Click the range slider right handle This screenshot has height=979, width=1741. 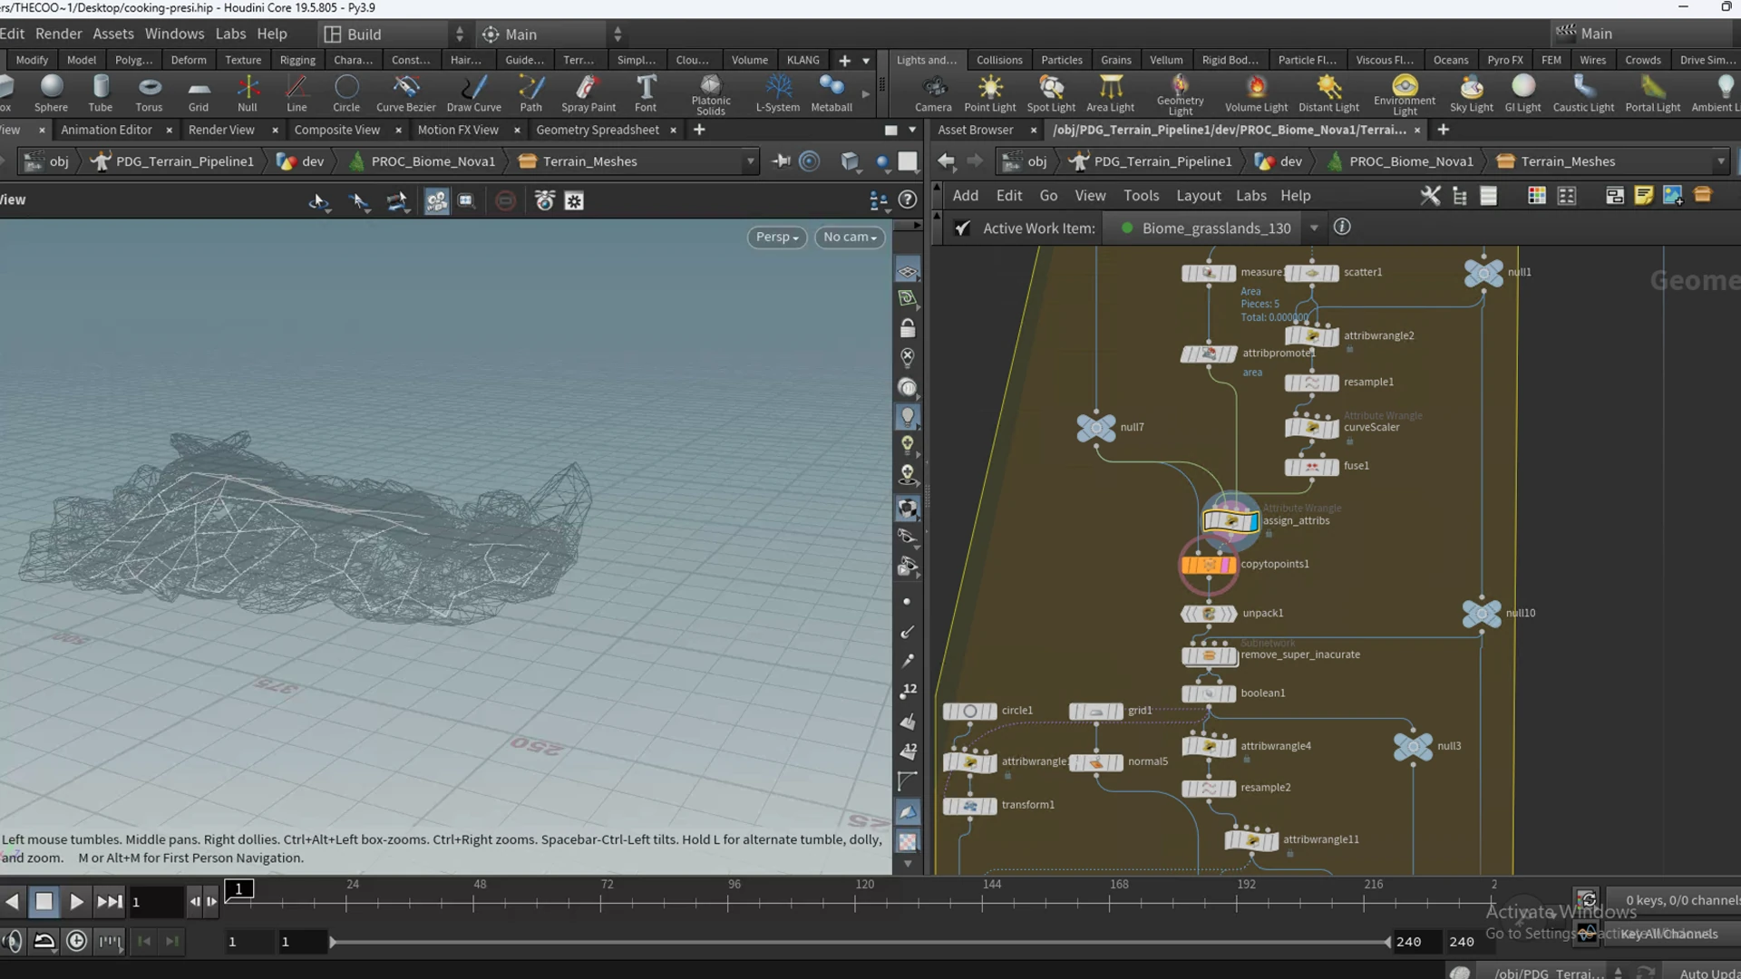pyautogui.click(x=1387, y=942)
